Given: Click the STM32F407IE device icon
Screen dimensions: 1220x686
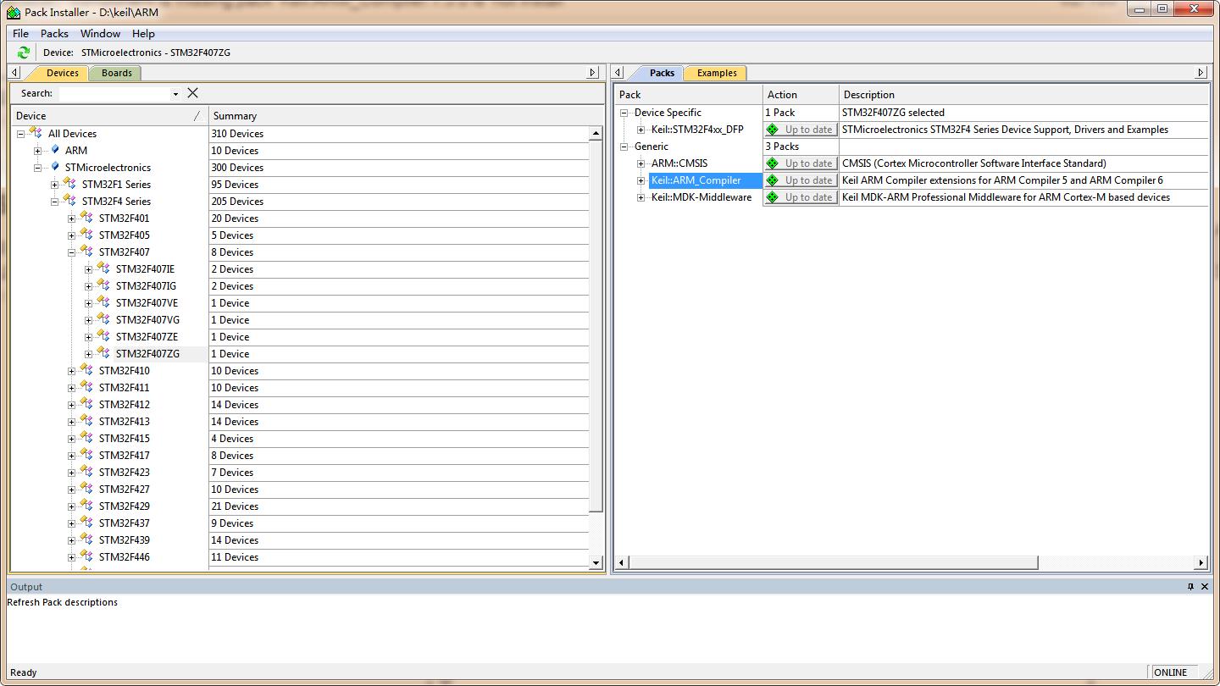Looking at the screenshot, I should [x=103, y=268].
